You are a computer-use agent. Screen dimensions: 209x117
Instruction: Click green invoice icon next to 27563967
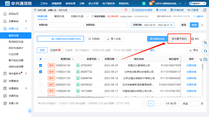pos(78,65)
